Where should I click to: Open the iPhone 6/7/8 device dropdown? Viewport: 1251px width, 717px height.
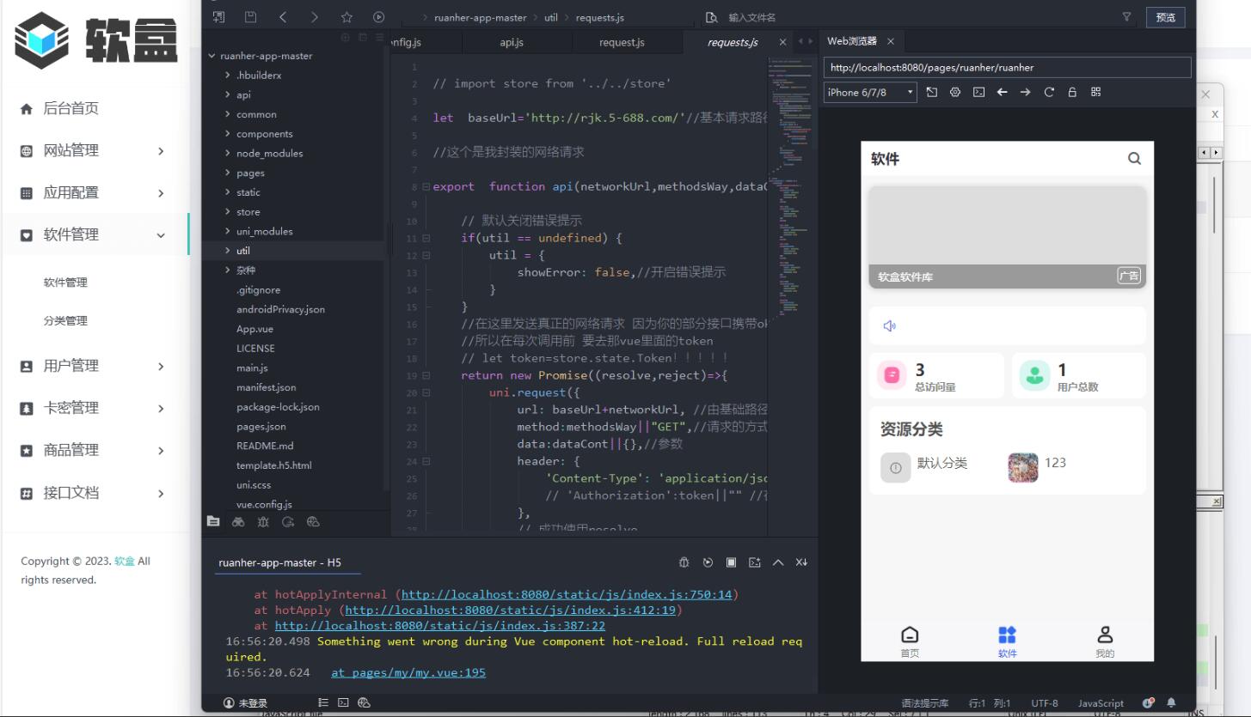pyautogui.click(x=870, y=92)
